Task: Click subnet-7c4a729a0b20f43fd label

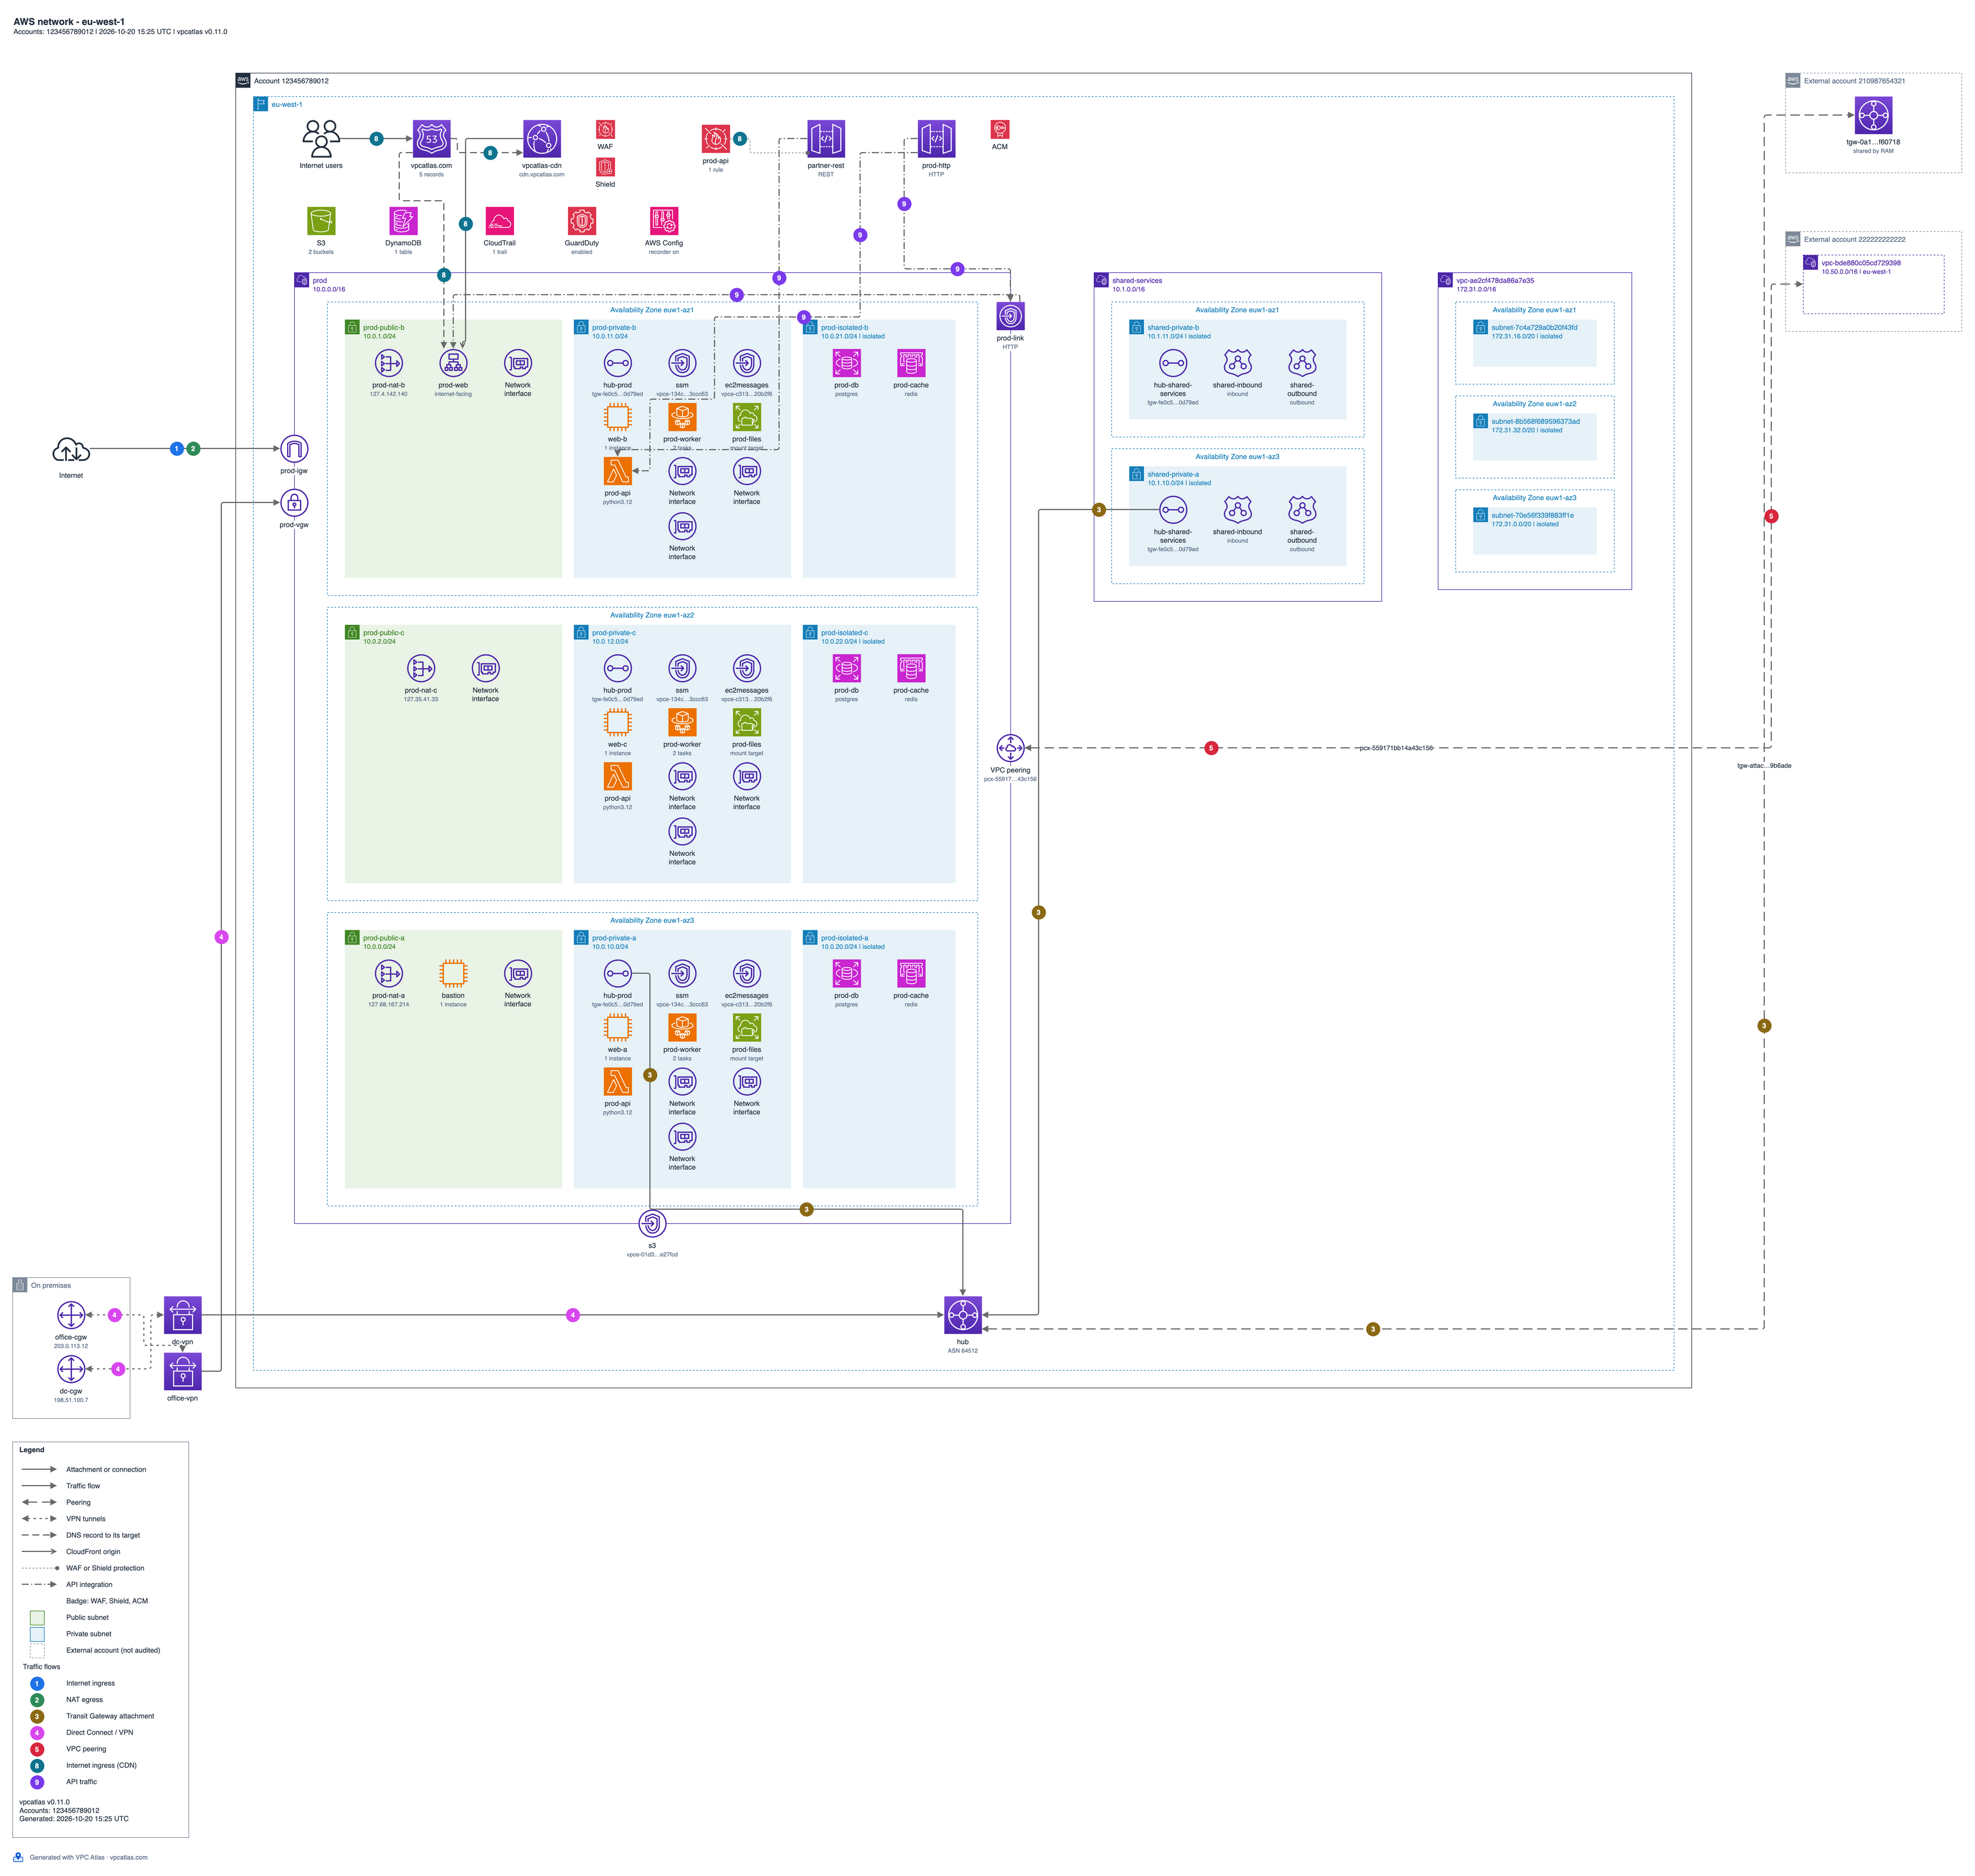Action: point(1534,328)
